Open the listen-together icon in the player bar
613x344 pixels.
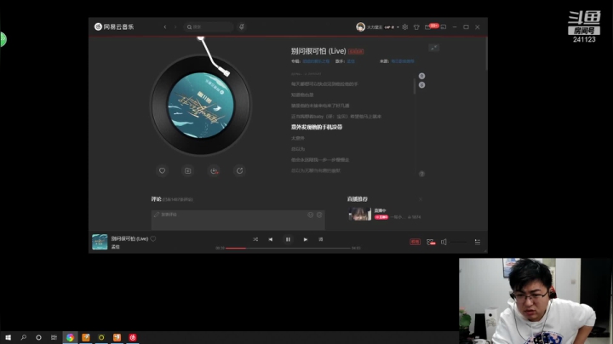pos(431,242)
